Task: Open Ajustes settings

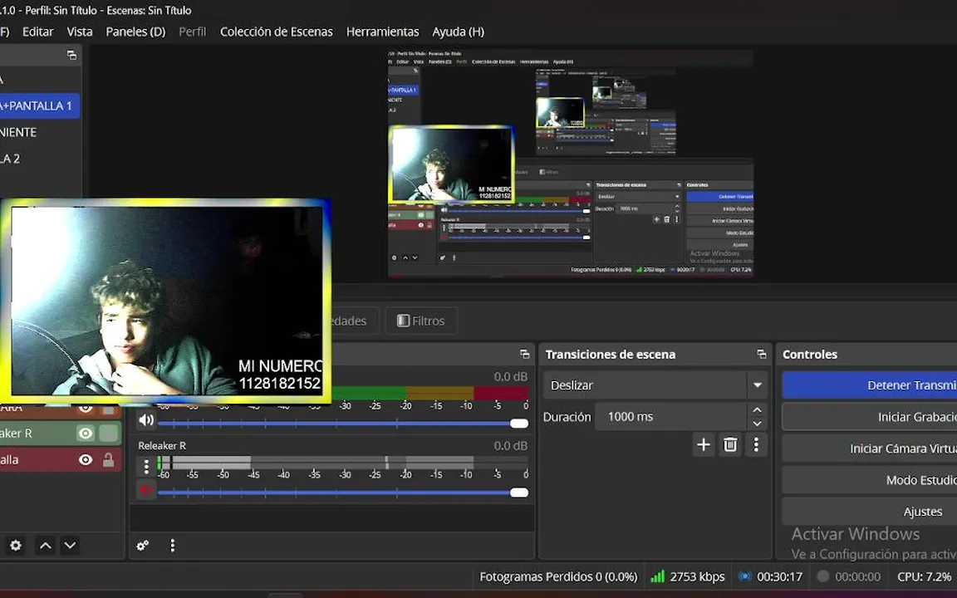Action: pos(870,512)
